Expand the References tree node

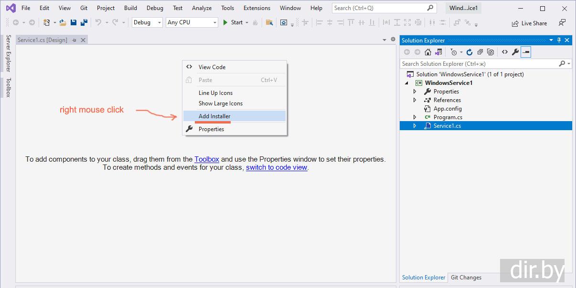415,100
